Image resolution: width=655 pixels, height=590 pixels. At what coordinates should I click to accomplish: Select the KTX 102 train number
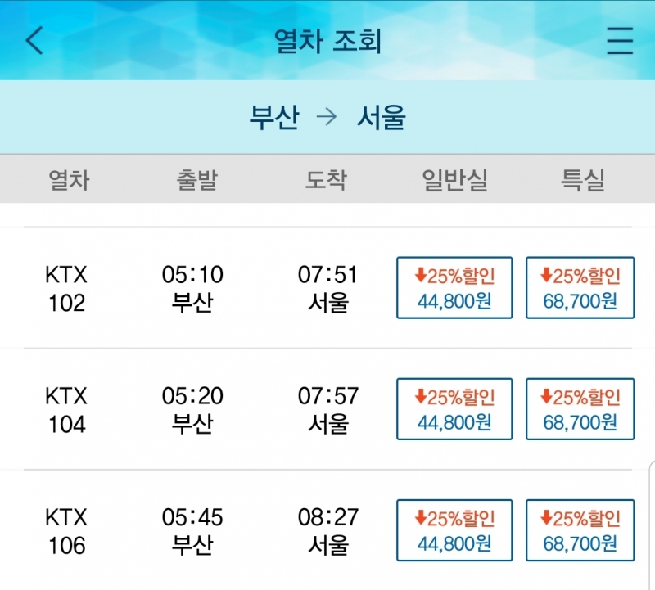66,288
